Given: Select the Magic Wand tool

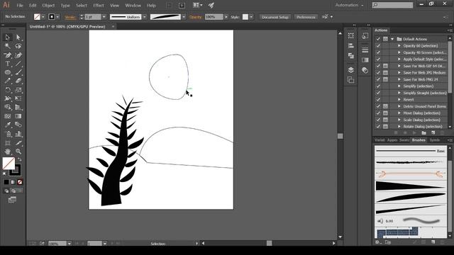Looking at the screenshot, I should click(8, 46).
